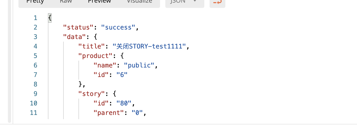The height and width of the screenshot is (126, 357).
Task: Click the "public" name value
Action: [139, 65]
